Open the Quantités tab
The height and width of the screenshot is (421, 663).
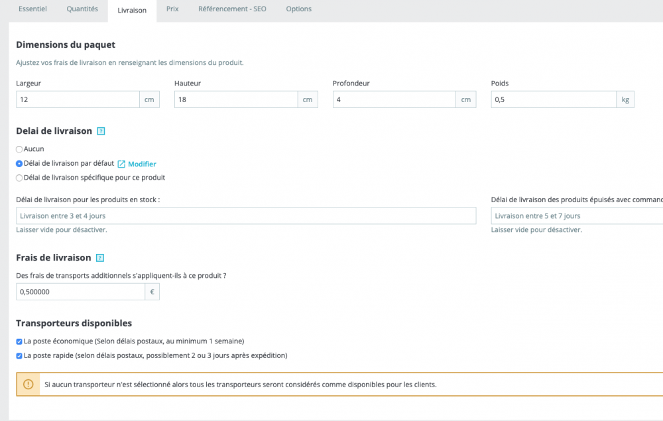(82, 9)
